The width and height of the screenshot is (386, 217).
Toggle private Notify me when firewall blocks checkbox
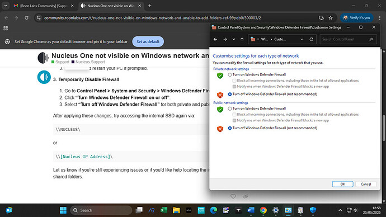[234, 87]
